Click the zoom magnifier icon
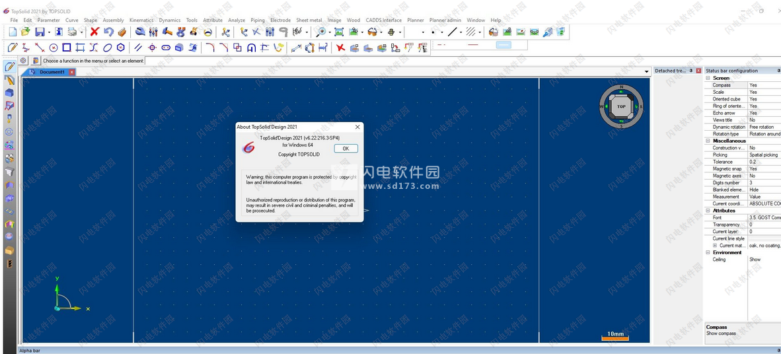Viewport: 781px width, 354px height. tap(321, 32)
